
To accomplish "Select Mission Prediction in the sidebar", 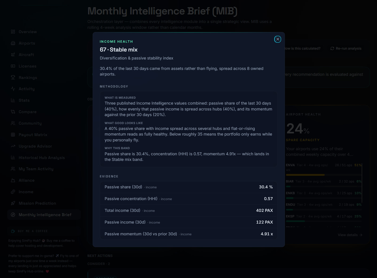I will [44, 203].
